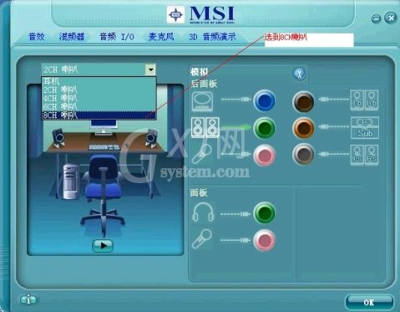Open the information icon at bottom left
400x312 pixels.
28,300
